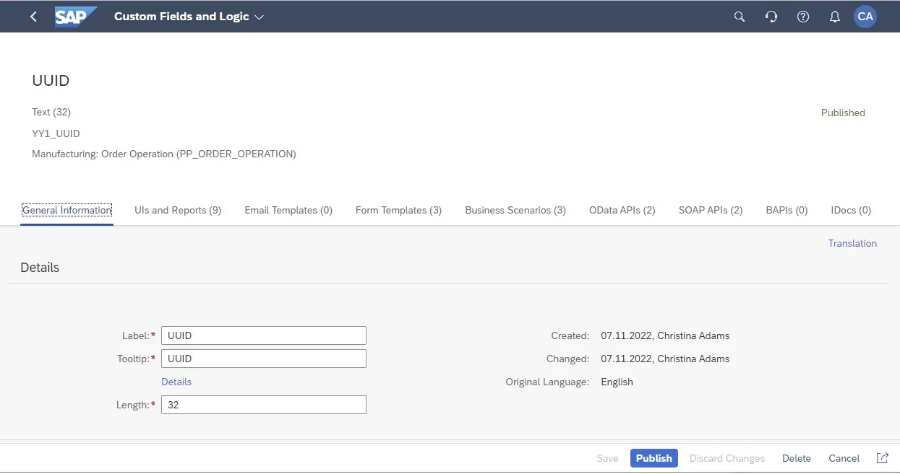Select the OData APIs tab
Image resolution: width=900 pixels, height=474 pixels.
coord(622,210)
